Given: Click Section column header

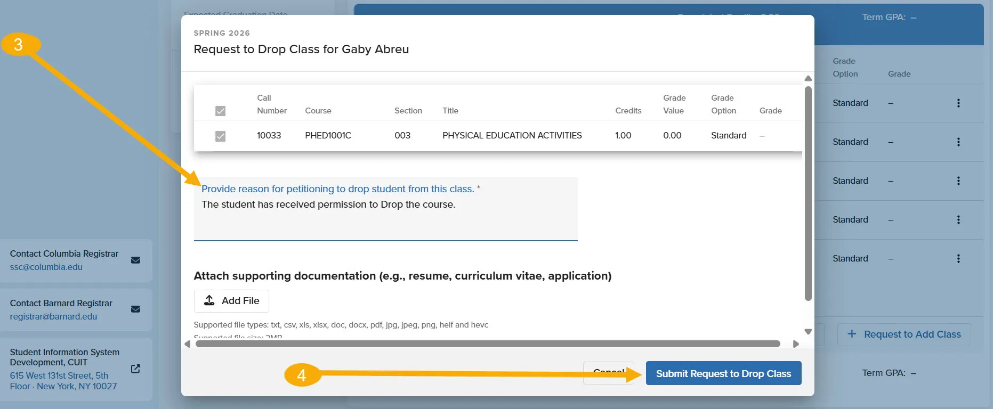Looking at the screenshot, I should [x=408, y=111].
